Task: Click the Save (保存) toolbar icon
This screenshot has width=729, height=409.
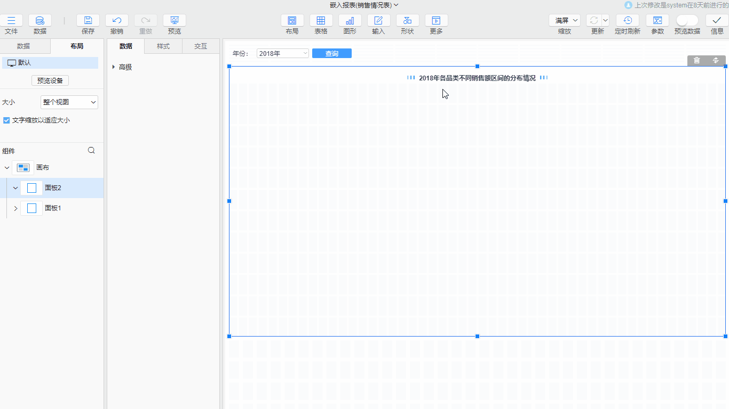Action: (x=88, y=21)
